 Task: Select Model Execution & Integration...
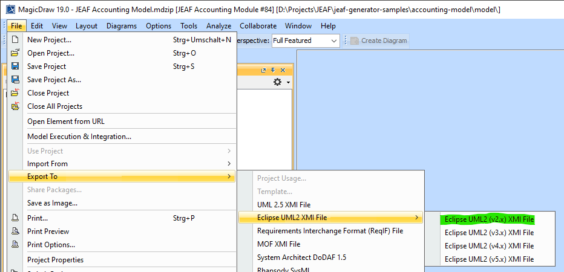click(122, 137)
